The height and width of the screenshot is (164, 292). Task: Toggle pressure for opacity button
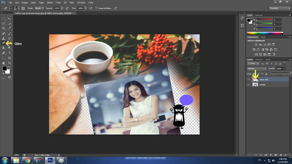click(67, 8)
